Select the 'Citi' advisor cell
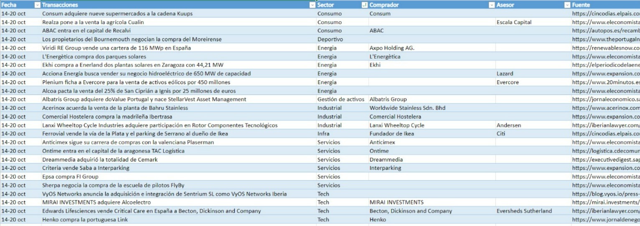This screenshot has width=640, height=226. click(533, 134)
